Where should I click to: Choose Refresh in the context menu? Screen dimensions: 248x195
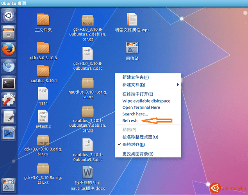130,121
